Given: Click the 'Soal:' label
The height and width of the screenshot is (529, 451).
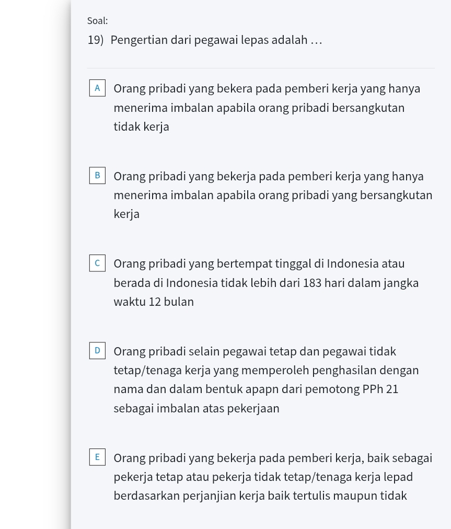Looking at the screenshot, I should pyautogui.click(x=97, y=21).
